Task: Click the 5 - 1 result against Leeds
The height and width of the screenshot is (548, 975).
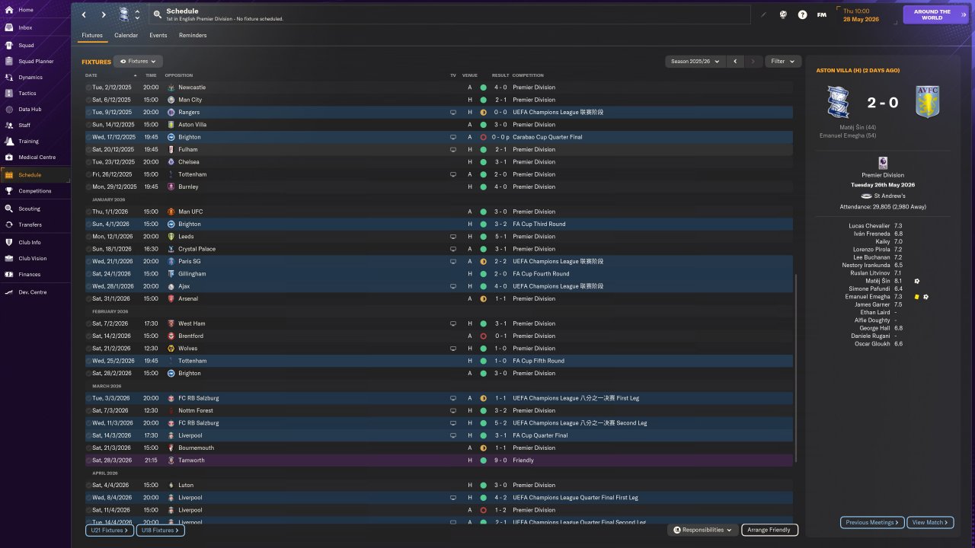Action: tap(500, 237)
